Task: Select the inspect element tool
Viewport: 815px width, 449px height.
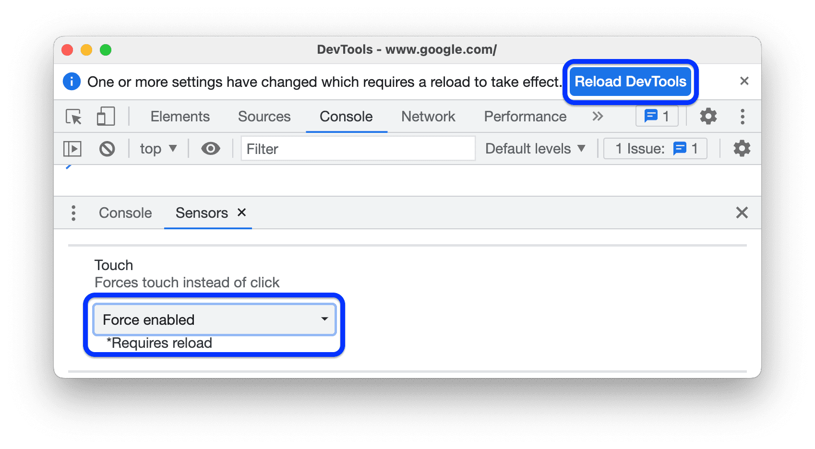Action: point(73,116)
